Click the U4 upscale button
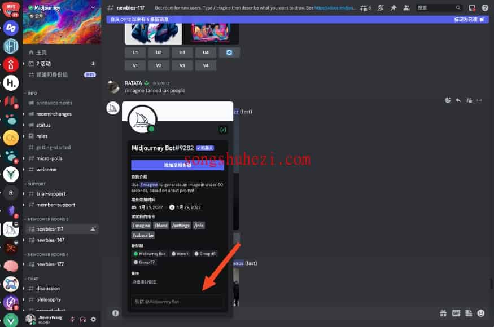This screenshot has height=327, width=494. 206,52
